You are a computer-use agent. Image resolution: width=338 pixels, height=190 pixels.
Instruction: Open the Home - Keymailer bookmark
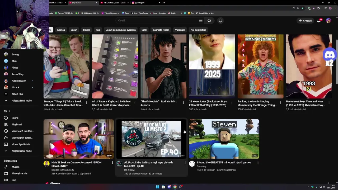pyautogui.click(x=158, y=13)
